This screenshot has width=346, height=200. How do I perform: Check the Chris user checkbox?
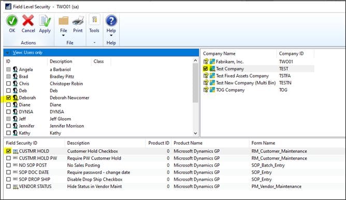[8, 83]
